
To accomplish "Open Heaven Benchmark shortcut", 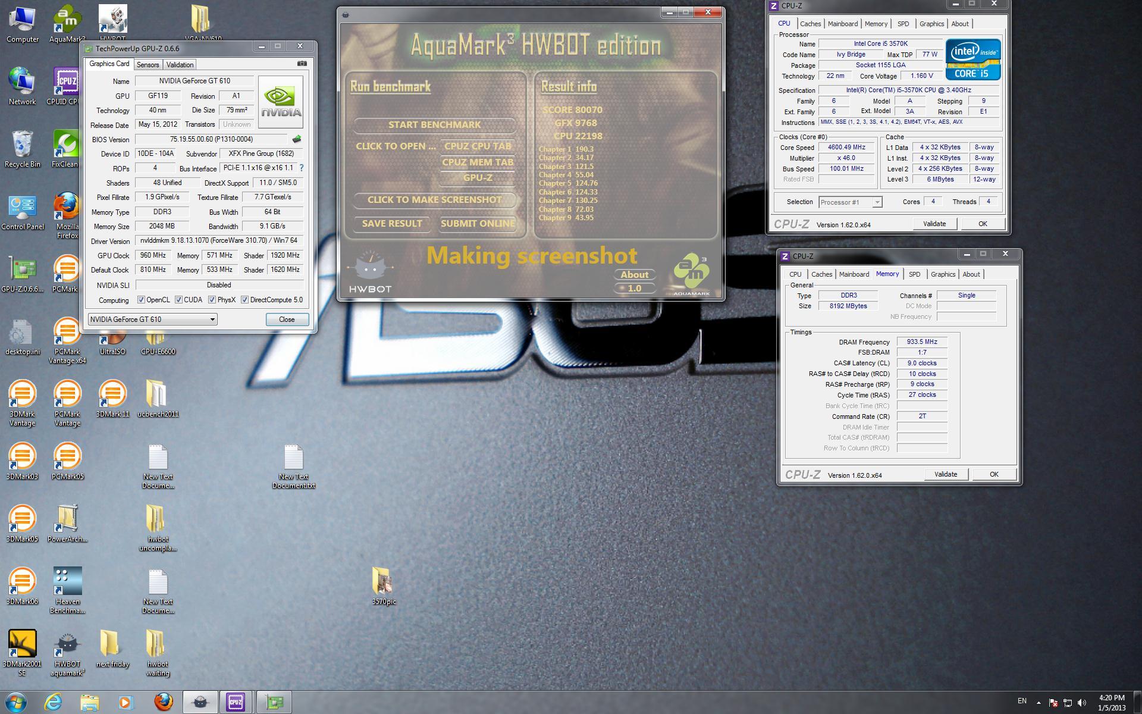I will (67, 590).
